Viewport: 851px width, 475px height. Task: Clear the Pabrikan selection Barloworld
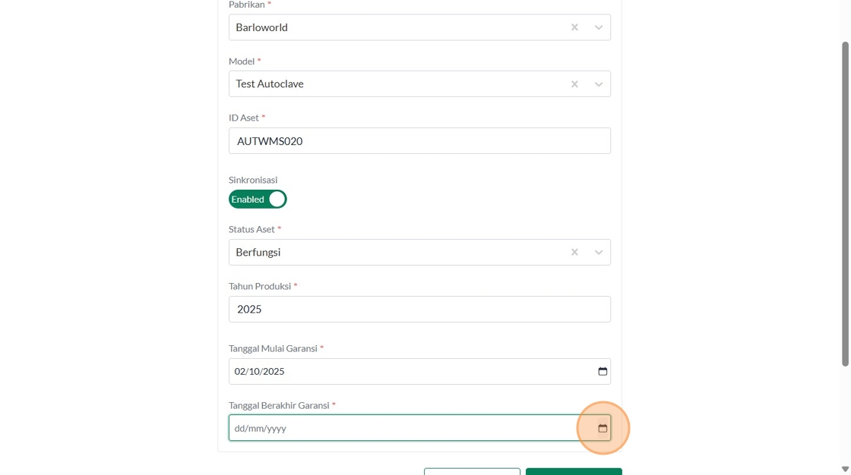pyautogui.click(x=574, y=27)
